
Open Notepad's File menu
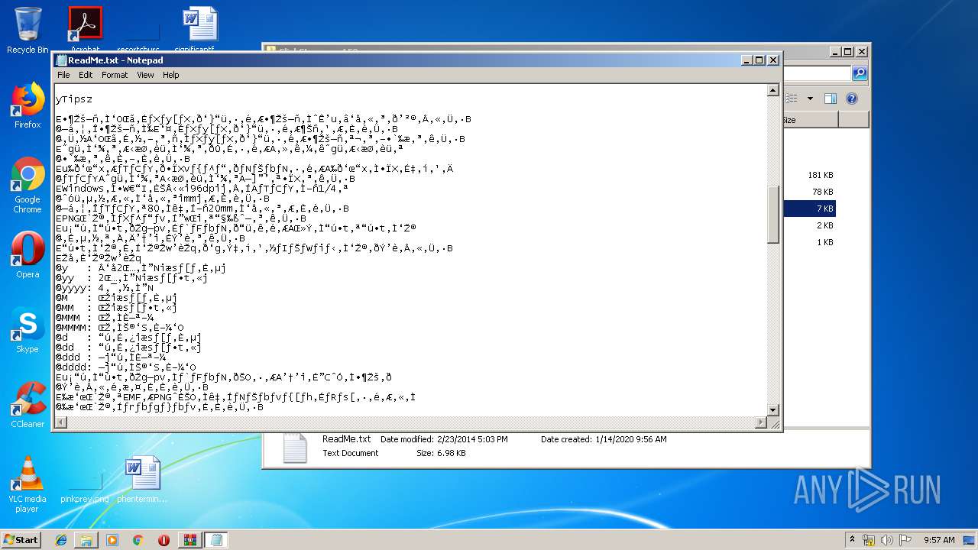pyautogui.click(x=63, y=75)
